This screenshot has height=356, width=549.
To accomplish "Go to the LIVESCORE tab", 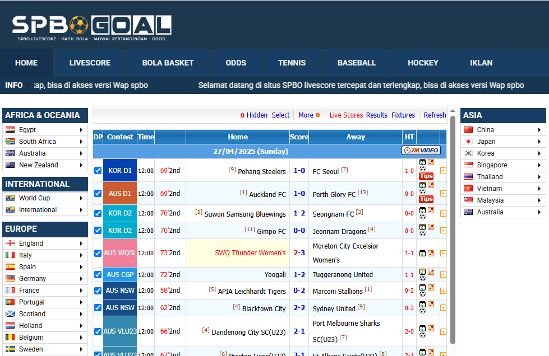I will [x=90, y=63].
